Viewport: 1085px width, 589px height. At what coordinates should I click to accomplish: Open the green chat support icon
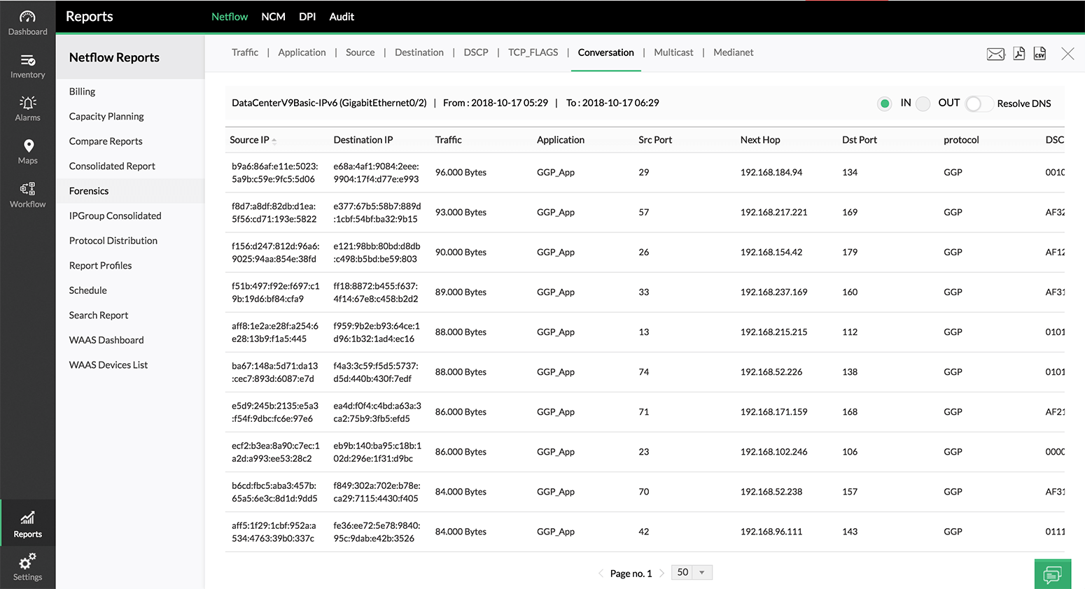pyautogui.click(x=1053, y=574)
